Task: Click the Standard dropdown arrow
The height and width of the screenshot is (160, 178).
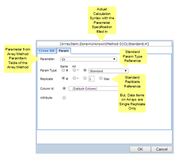Action: coord(126,71)
